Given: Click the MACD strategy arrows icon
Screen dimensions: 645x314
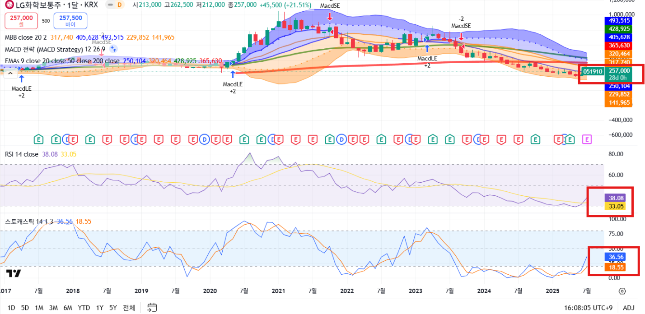Looking at the screenshot, I should click(113, 49).
